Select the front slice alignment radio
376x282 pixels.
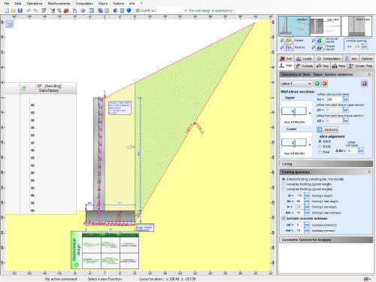[x=320, y=147]
